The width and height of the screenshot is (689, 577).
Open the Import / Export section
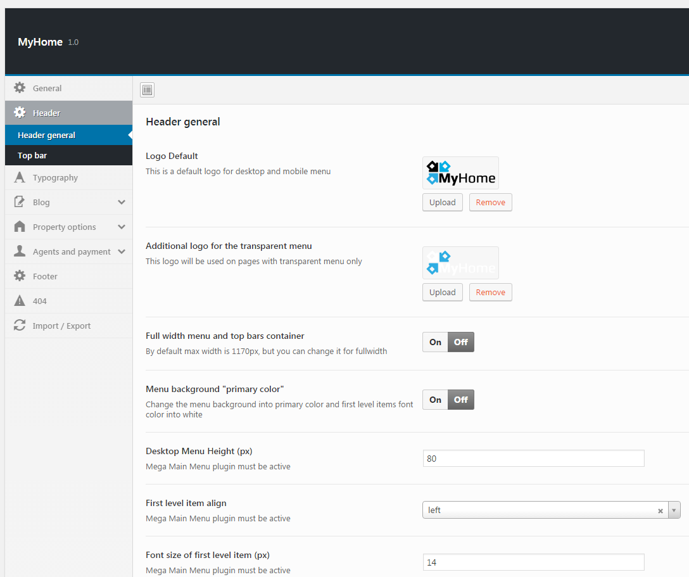[x=68, y=326]
